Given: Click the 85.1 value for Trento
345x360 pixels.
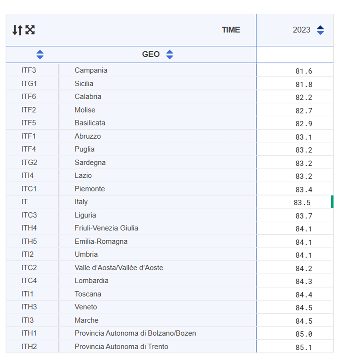Looking at the screenshot, I should pyautogui.click(x=304, y=347).
